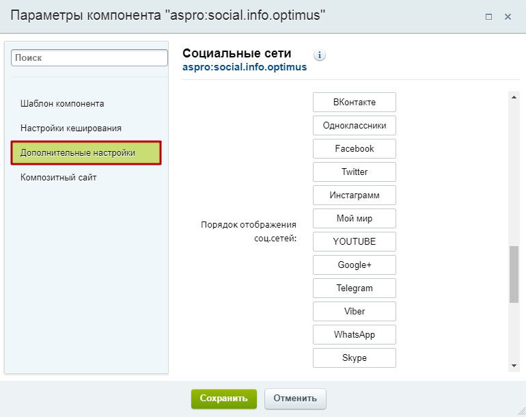Click the Порядок отображения соц.сетей label
Viewport: 526px width, 417px height.
[249, 231]
